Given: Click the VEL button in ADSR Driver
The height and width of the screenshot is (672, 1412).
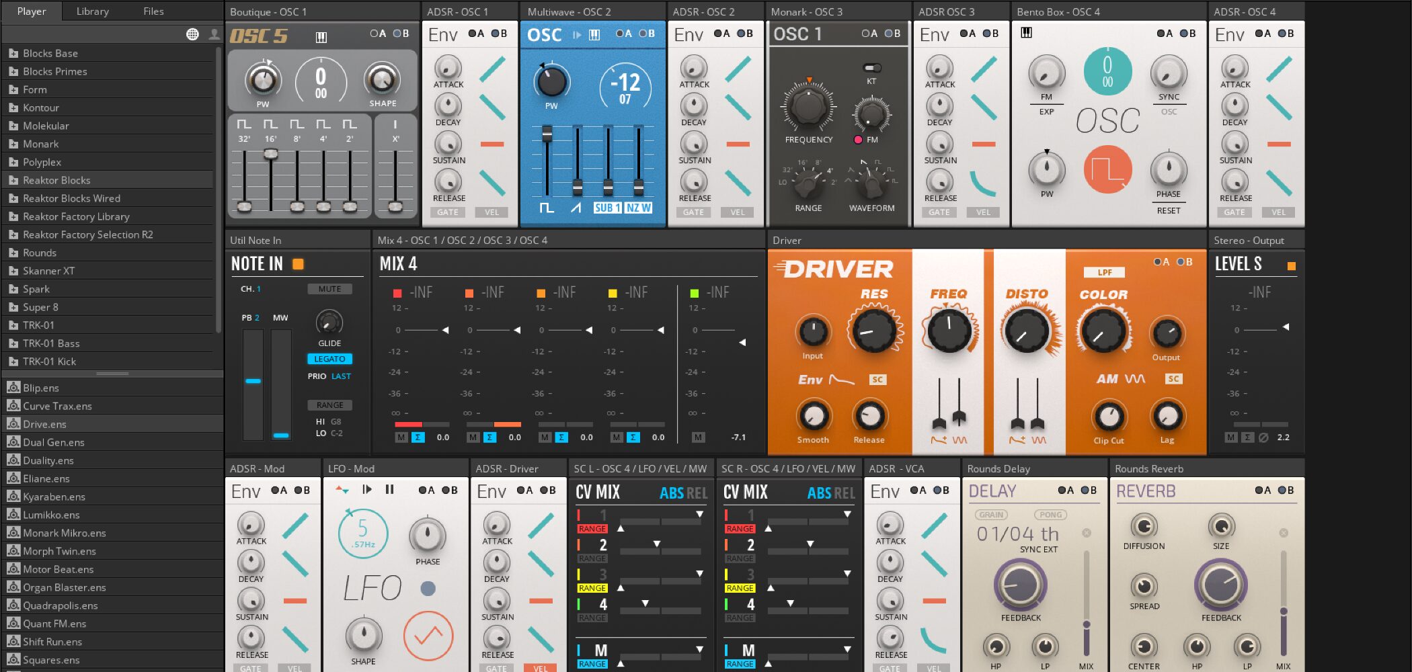Looking at the screenshot, I should pos(541,668).
